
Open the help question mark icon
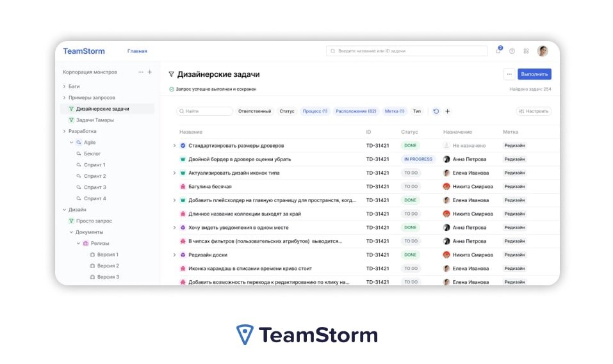pos(512,51)
